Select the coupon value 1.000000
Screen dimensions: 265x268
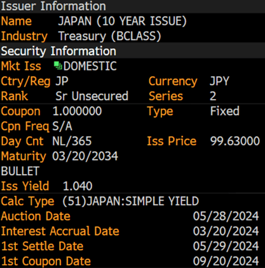77,111
